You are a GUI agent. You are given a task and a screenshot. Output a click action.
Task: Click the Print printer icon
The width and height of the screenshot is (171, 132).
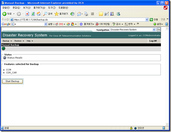coord(86,14)
